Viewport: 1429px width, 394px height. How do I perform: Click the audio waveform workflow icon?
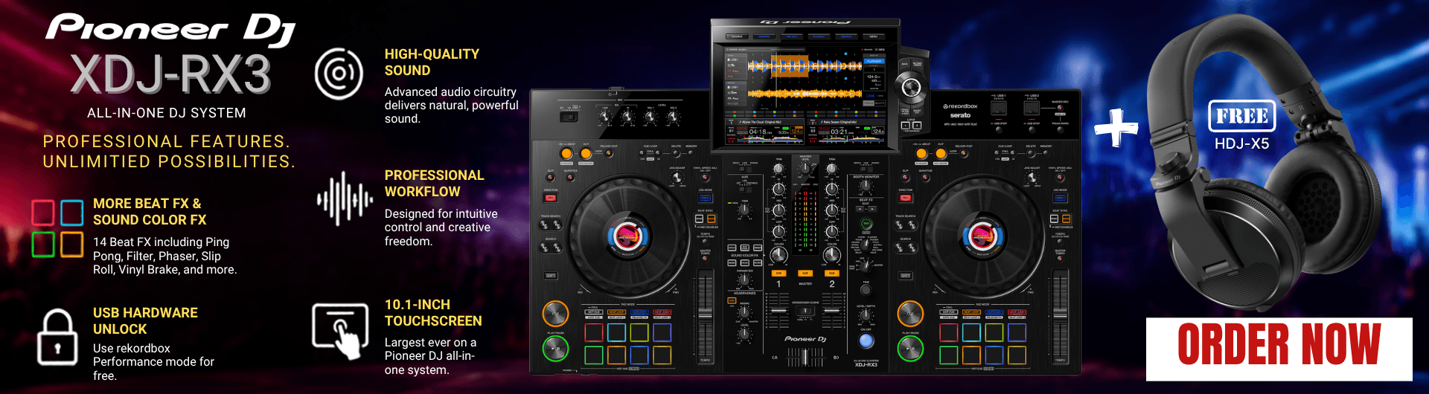(345, 198)
